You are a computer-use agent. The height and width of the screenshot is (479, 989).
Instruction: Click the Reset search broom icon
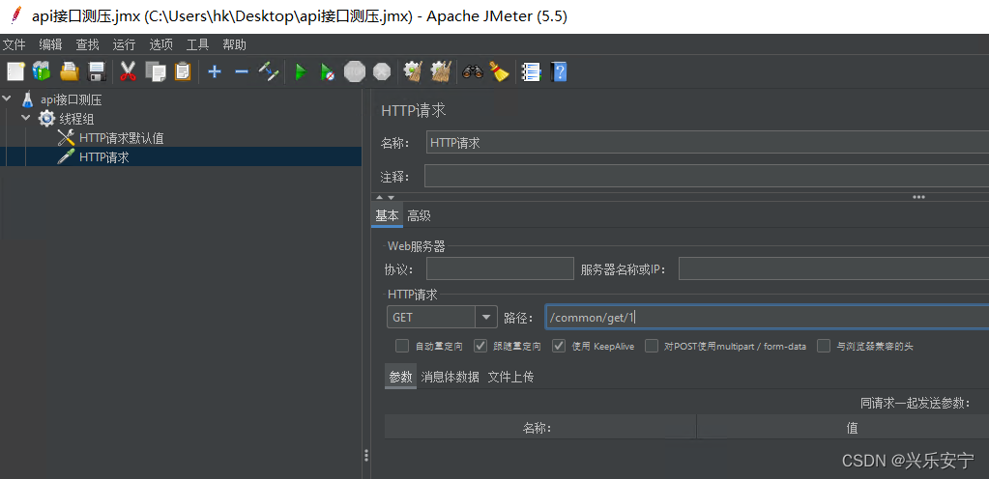[499, 71]
